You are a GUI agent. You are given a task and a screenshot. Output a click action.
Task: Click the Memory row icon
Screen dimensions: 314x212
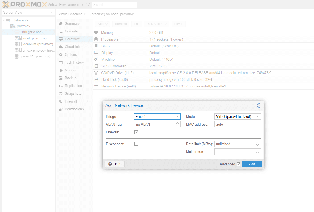pos(96,32)
